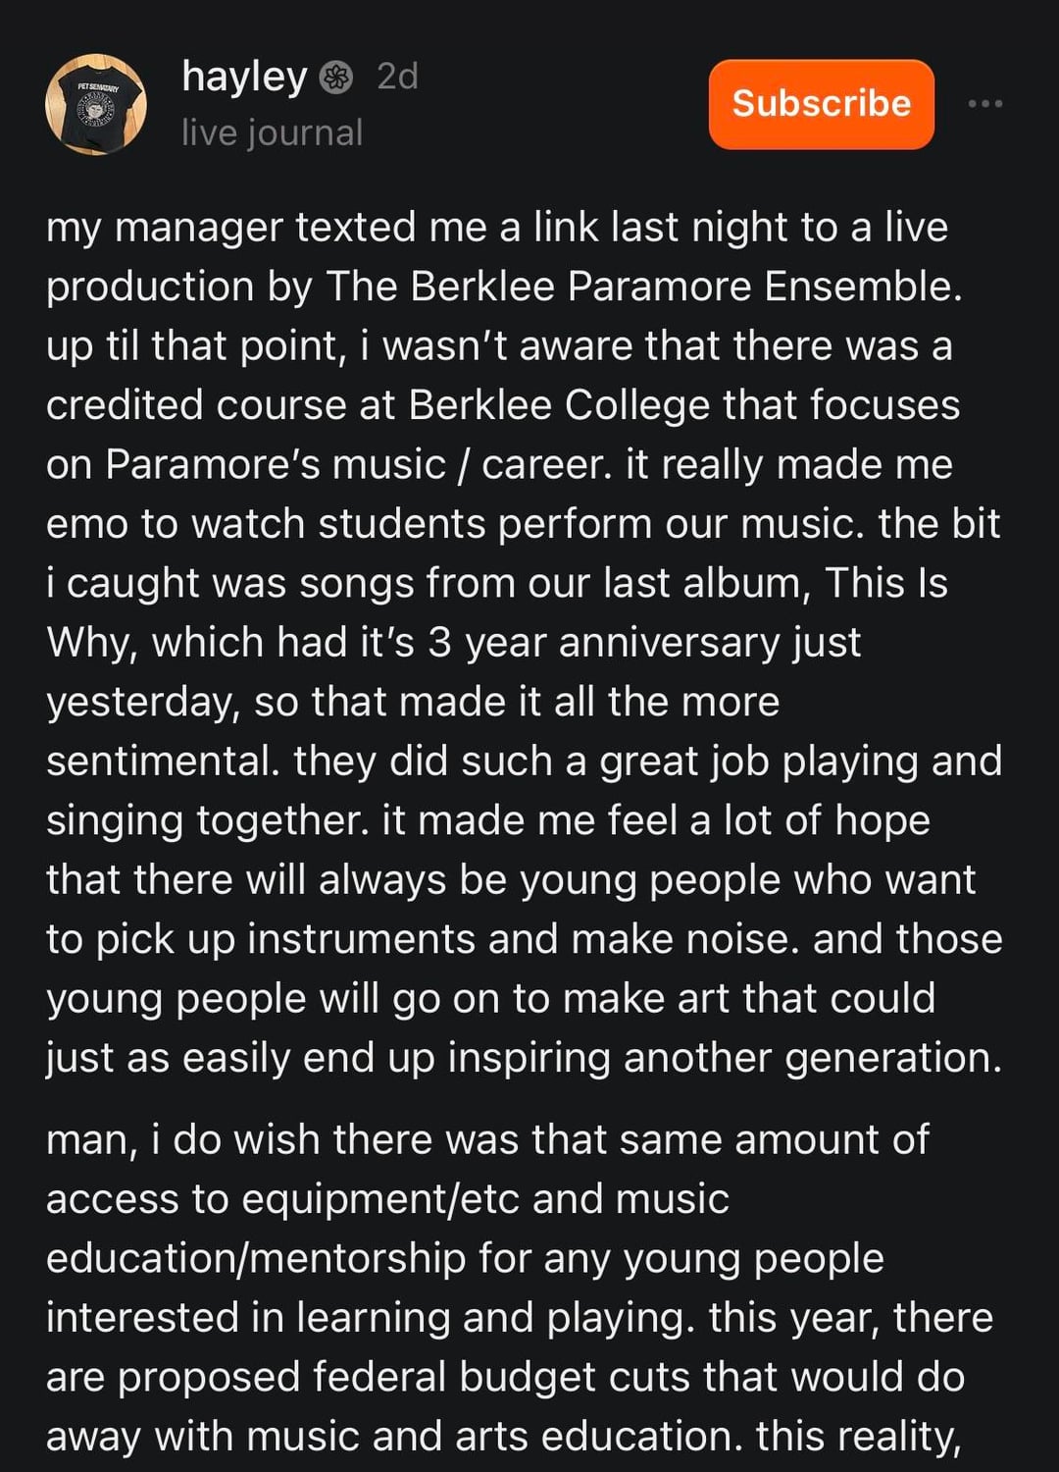Click the word "education/mentorship" in second paragraph
Viewport: 1059px width, 1472px height.
[x=255, y=1259]
